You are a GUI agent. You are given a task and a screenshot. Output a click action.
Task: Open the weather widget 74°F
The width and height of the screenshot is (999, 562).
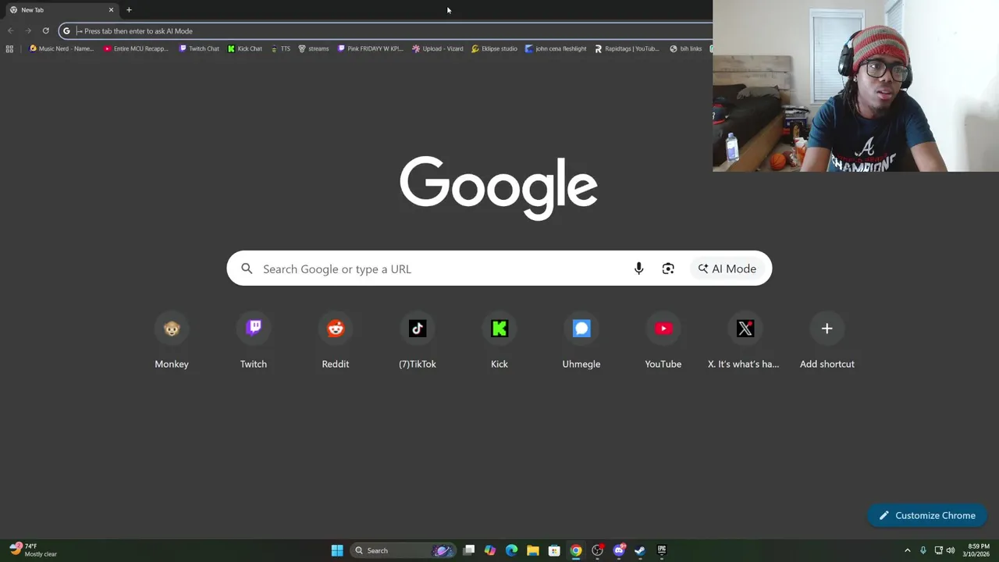click(x=33, y=550)
